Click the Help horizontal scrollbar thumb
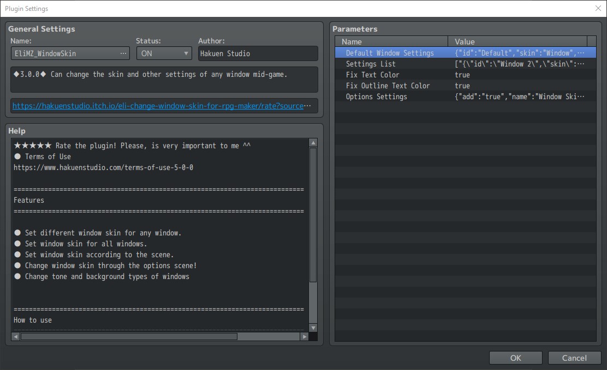The height and width of the screenshot is (370, 607). coord(129,337)
